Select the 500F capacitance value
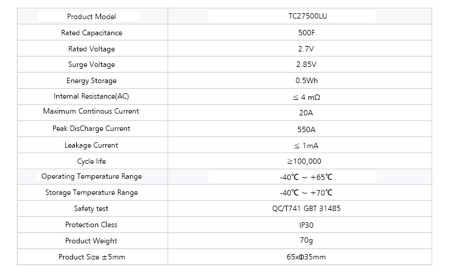 tap(305, 33)
